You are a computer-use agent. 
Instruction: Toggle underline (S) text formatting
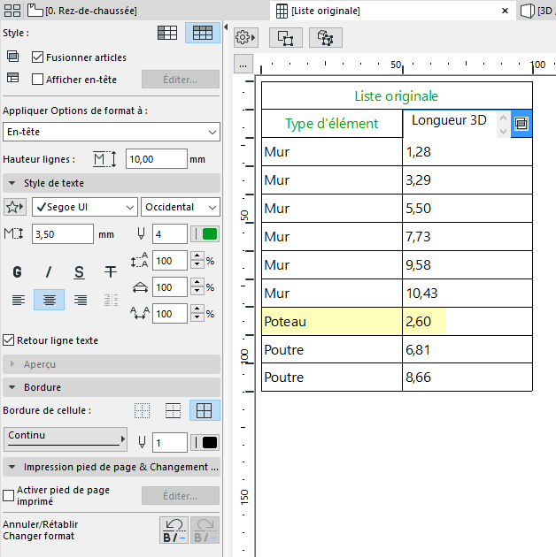coord(80,272)
